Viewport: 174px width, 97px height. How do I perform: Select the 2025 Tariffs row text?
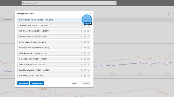[31, 76]
